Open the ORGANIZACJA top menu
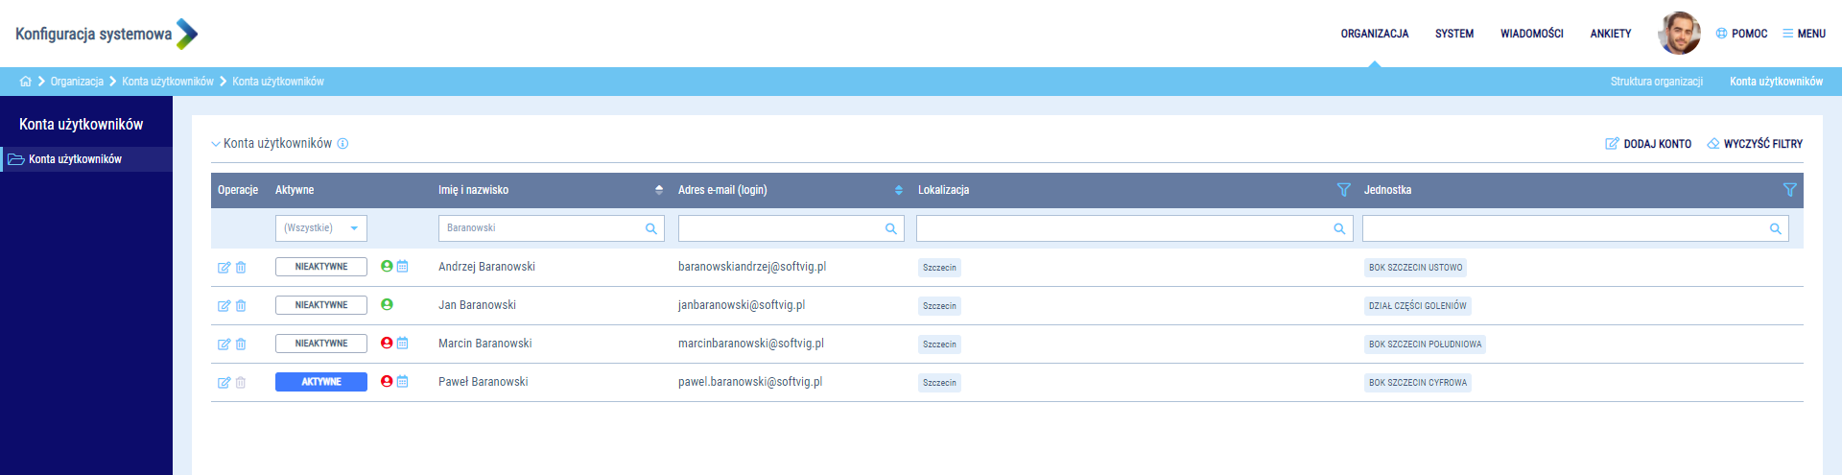The width and height of the screenshot is (1842, 475). (1374, 34)
